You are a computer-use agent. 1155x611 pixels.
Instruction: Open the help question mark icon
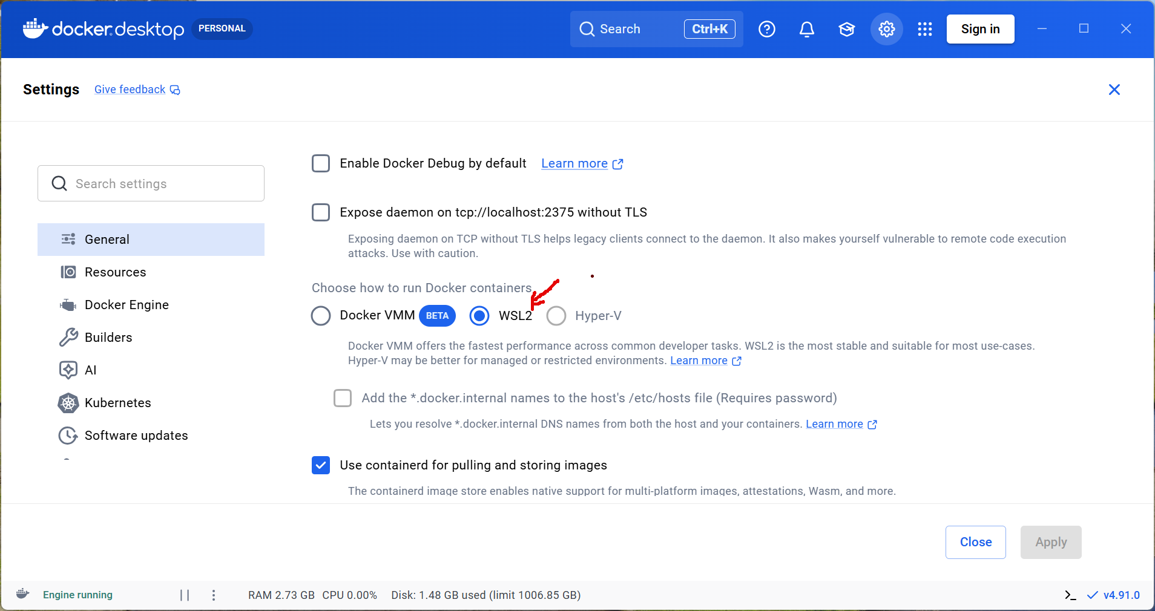tap(767, 29)
